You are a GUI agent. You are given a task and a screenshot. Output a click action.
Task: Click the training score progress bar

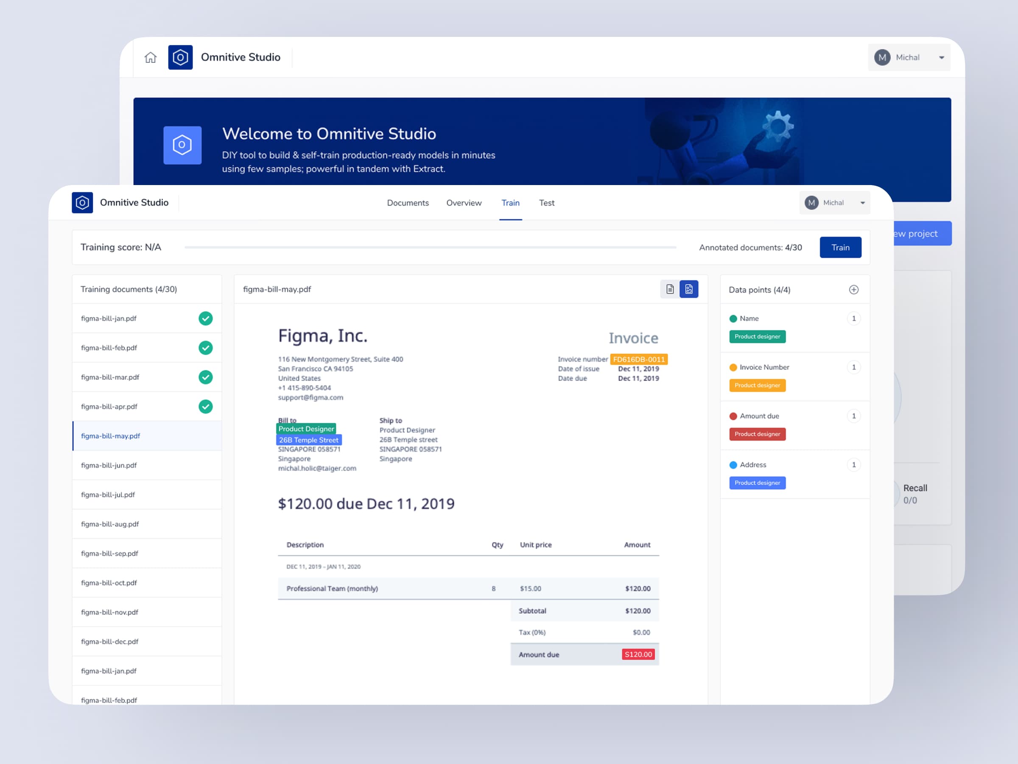(x=430, y=247)
